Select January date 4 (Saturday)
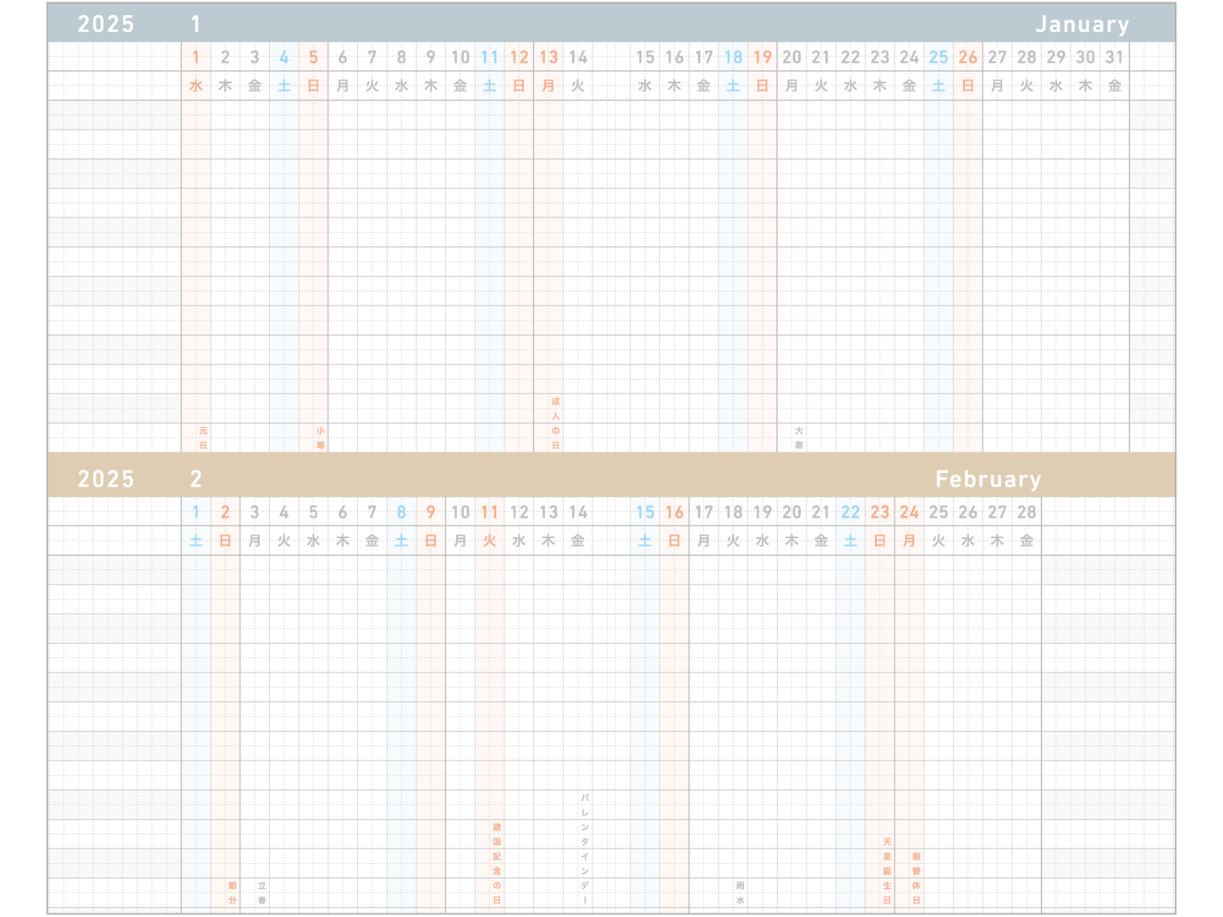 [x=284, y=58]
